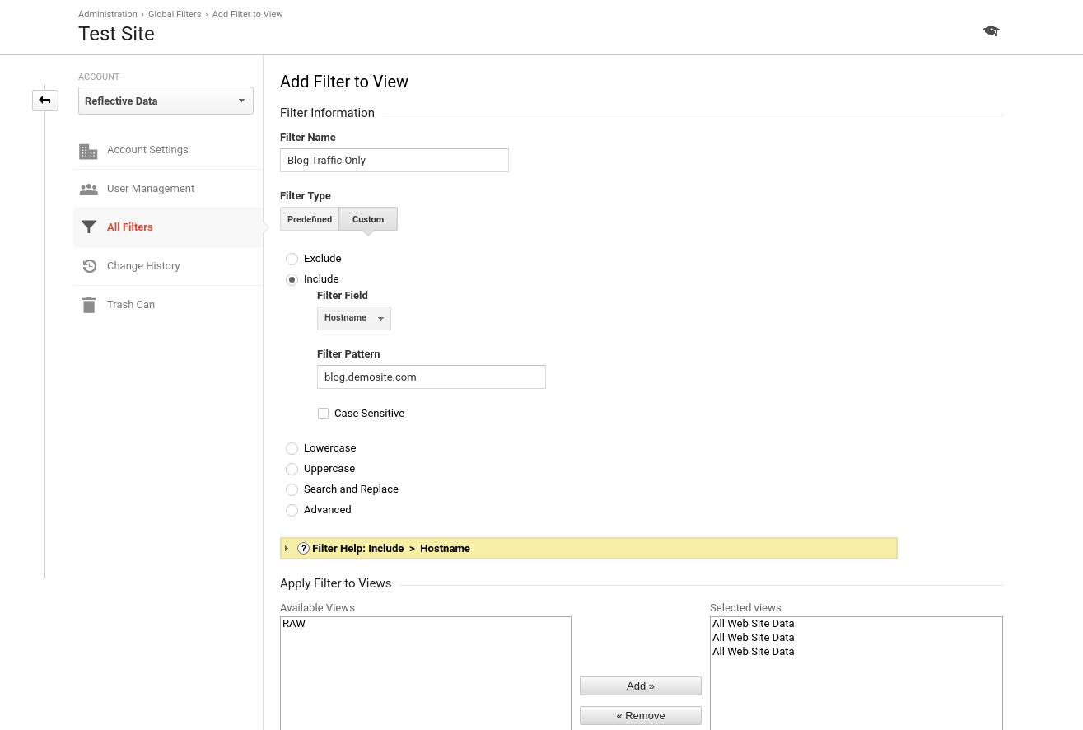The image size is (1083, 730).
Task: Choose the Lowercase filter option
Action: [292, 448]
